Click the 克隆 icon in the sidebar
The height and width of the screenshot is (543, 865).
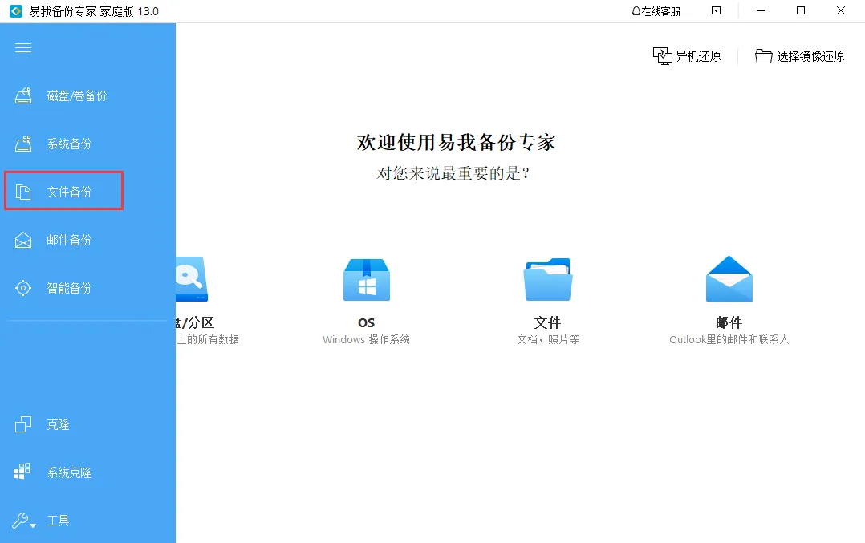(x=23, y=425)
